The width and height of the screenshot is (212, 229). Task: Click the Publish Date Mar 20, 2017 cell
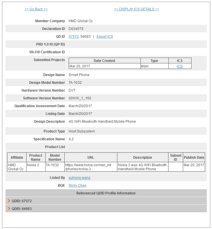point(194,167)
